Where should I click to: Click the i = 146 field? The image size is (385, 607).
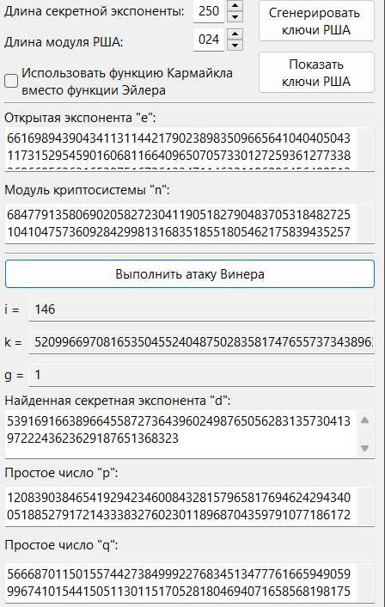202,310
